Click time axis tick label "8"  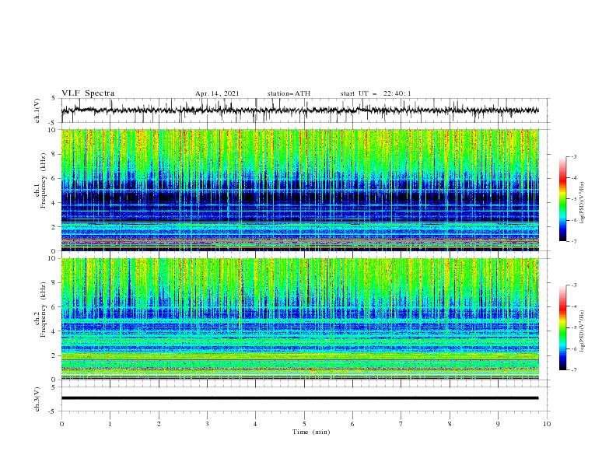point(450,424)
